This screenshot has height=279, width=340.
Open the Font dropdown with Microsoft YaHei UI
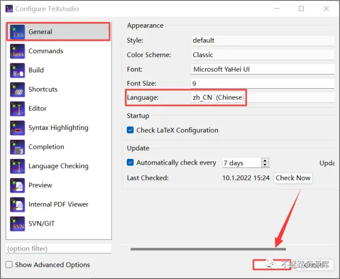coord(263,69)
